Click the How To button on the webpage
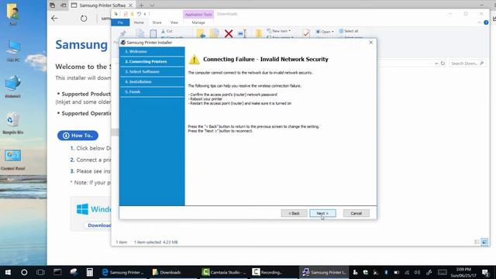This screenshot has height=279, width=496. tap(77, 136)
